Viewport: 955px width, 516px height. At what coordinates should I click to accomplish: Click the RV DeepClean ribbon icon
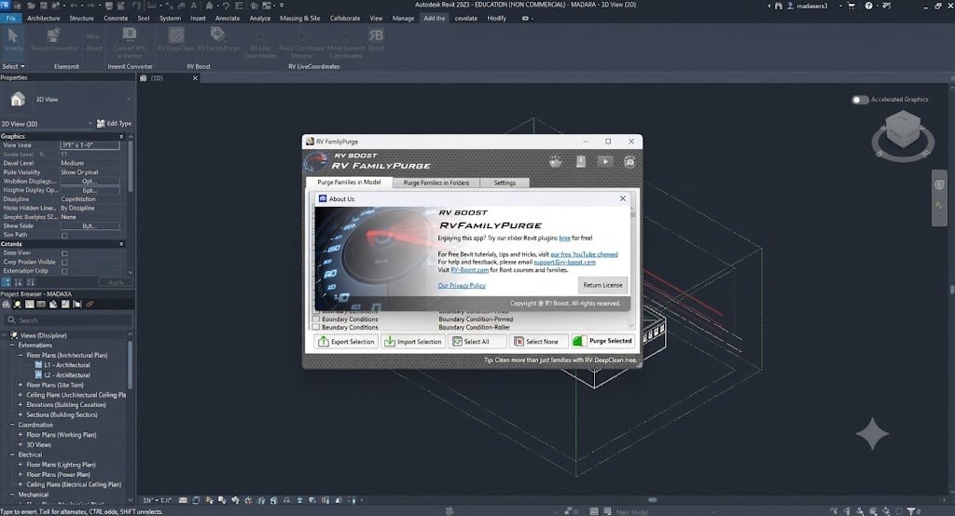click(176, 35)
